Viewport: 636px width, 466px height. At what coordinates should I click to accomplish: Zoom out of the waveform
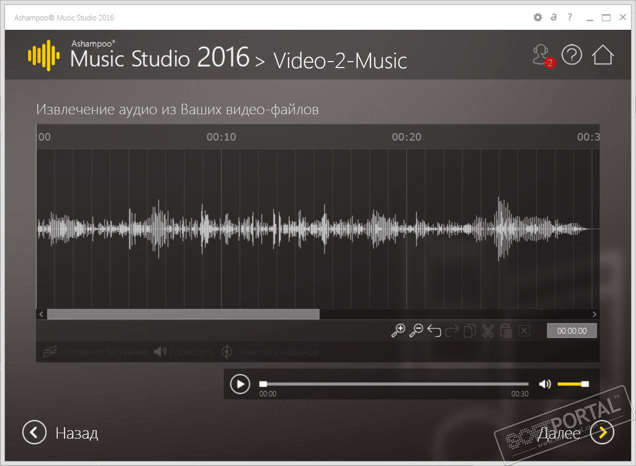tap(416, 331)
